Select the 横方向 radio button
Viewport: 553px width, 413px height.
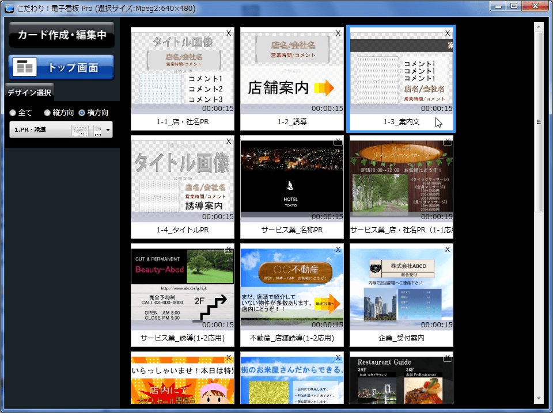click(82, 113)
